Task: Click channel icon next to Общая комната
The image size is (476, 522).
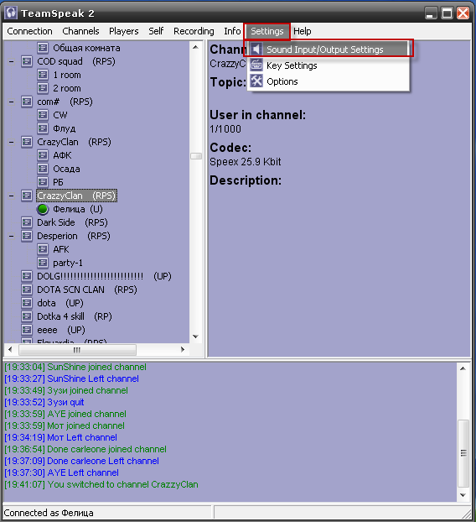Action: 43,48
